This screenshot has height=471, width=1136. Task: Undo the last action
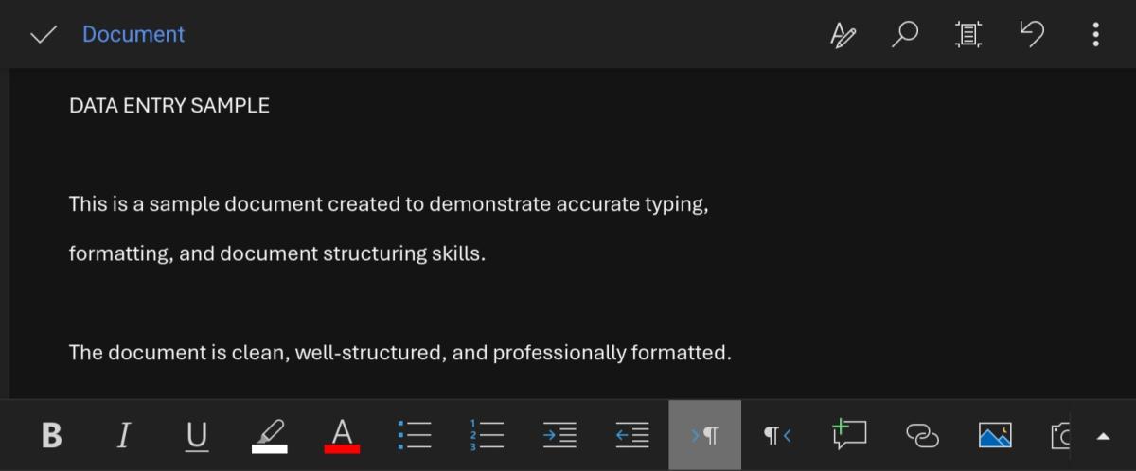[x=1032, y=35]
